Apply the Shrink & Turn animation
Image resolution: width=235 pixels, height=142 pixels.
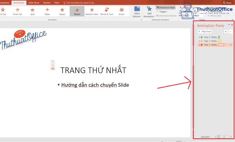(x=107, y=11)
